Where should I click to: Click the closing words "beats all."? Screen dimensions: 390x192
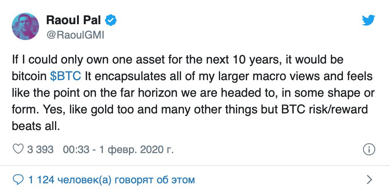(x=36, y=126)
